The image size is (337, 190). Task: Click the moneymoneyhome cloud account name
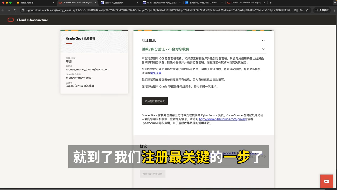78,78
